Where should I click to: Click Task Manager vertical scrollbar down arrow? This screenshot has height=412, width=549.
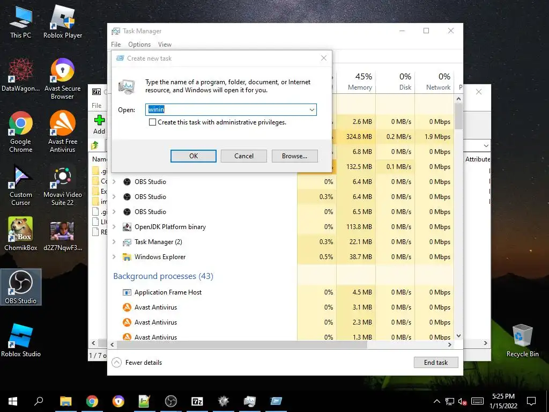pyautogui.click(x=459, y=336)
